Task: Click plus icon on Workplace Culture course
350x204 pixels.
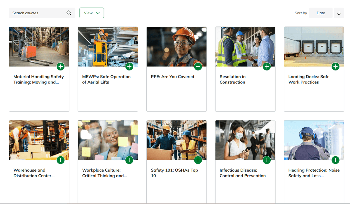Action: (129, 160)
